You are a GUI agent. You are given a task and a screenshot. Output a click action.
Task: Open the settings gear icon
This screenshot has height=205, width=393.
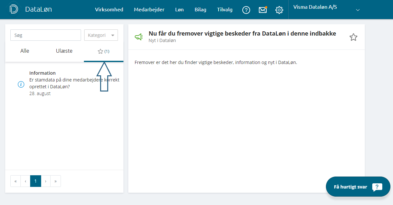[x=279, y=10]
